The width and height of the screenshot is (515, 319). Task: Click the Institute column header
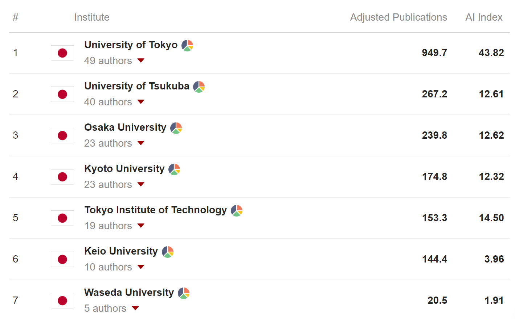tap(92, 17)
